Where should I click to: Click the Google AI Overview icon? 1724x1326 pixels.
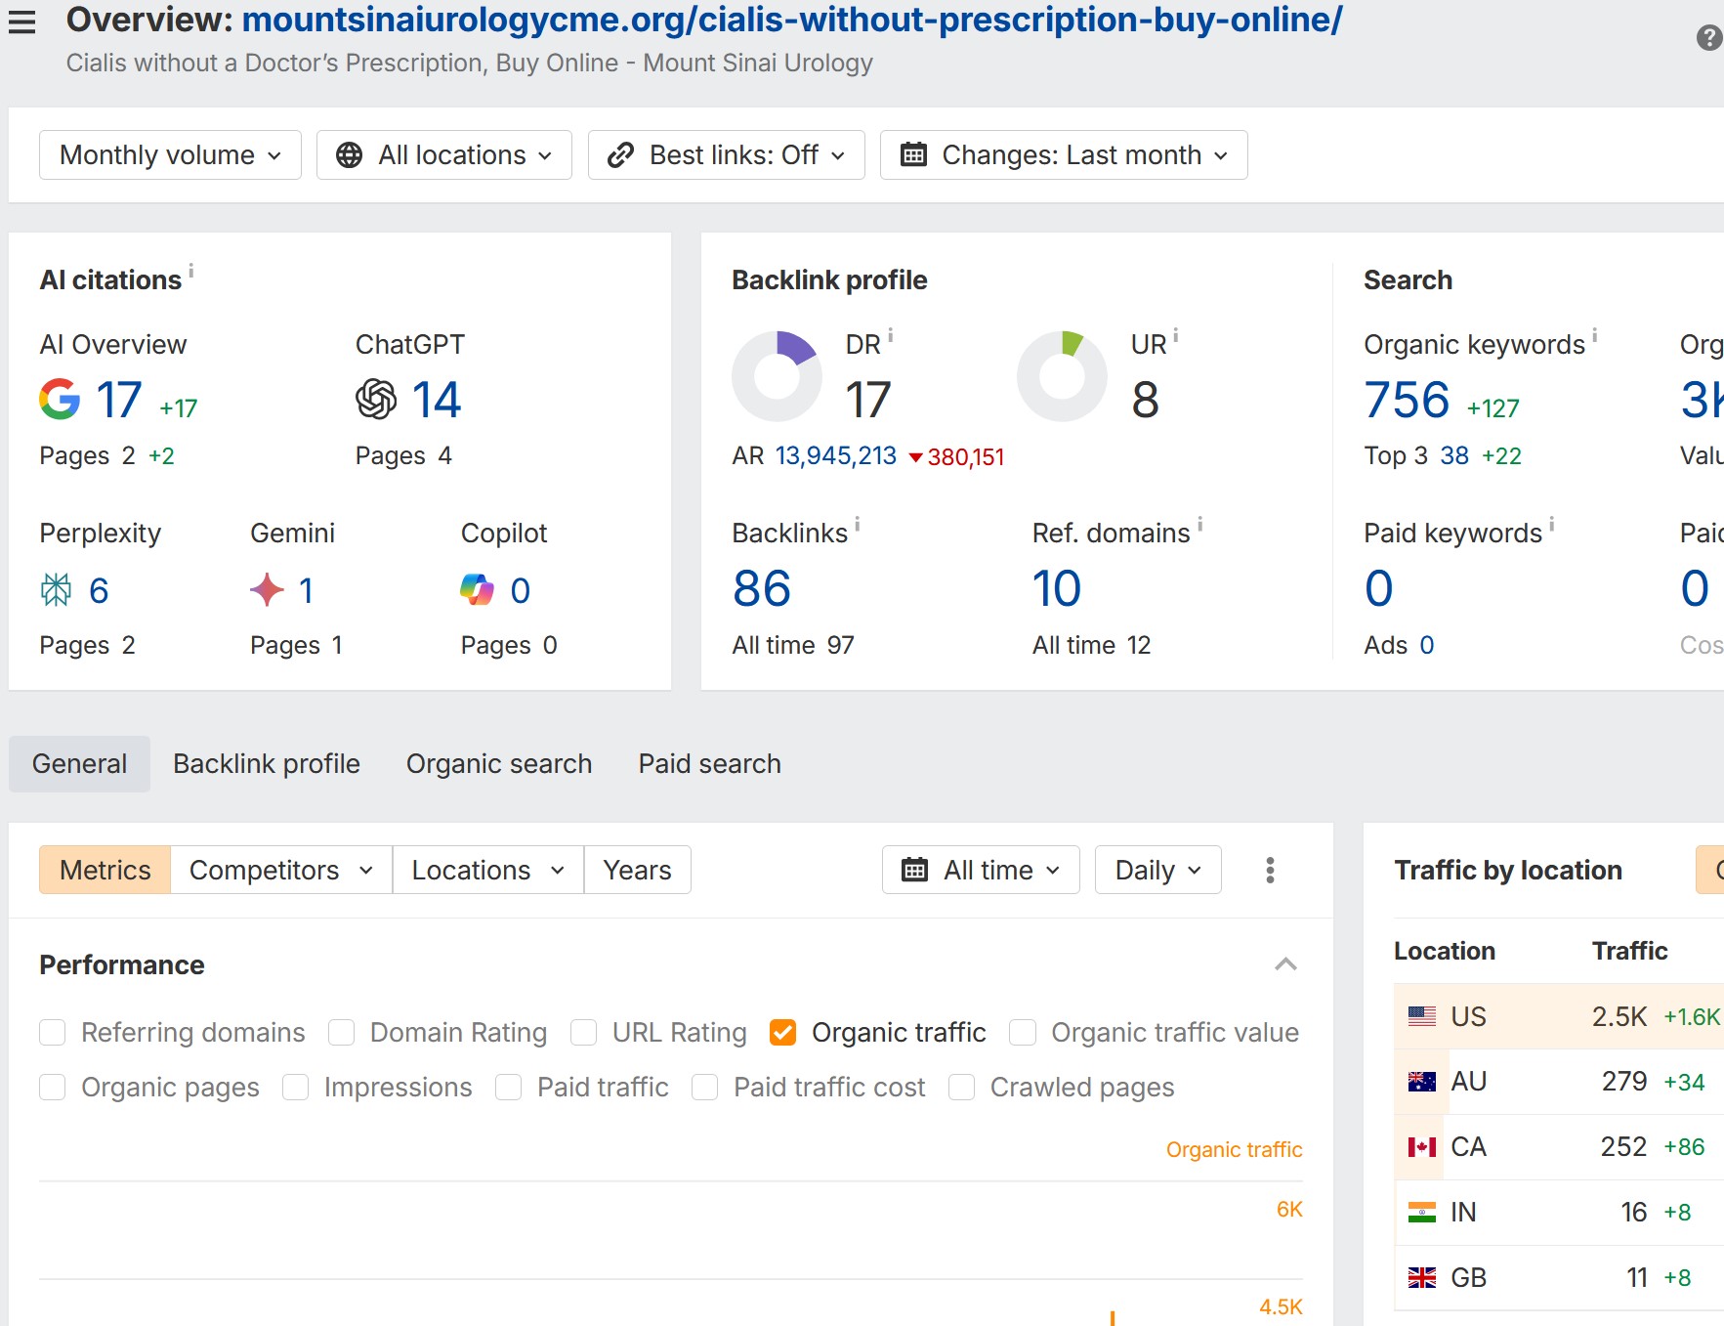pyautogui.click(x=60, y=399)
